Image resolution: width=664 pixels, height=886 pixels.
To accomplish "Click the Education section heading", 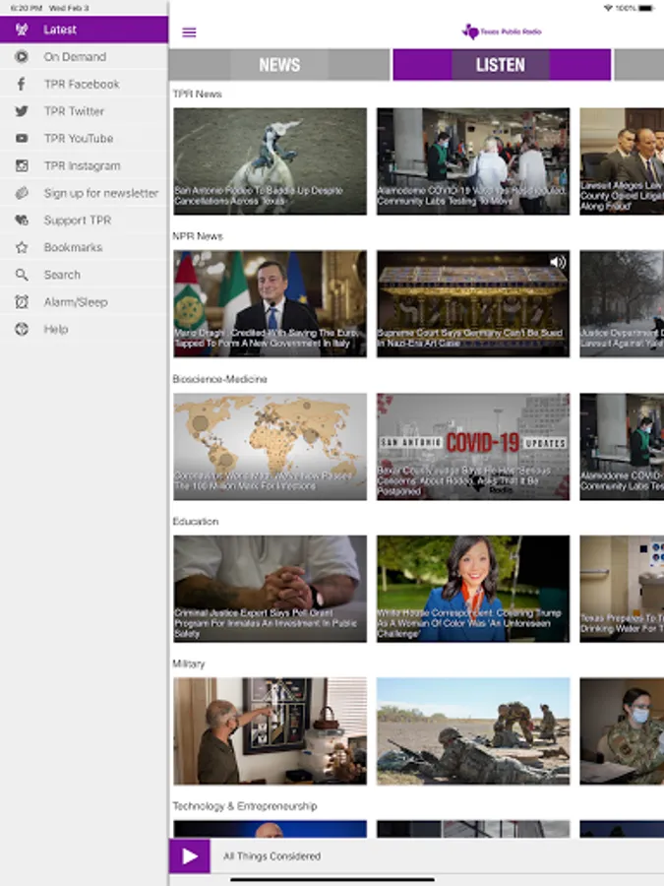I will click(x=196, y=522).
